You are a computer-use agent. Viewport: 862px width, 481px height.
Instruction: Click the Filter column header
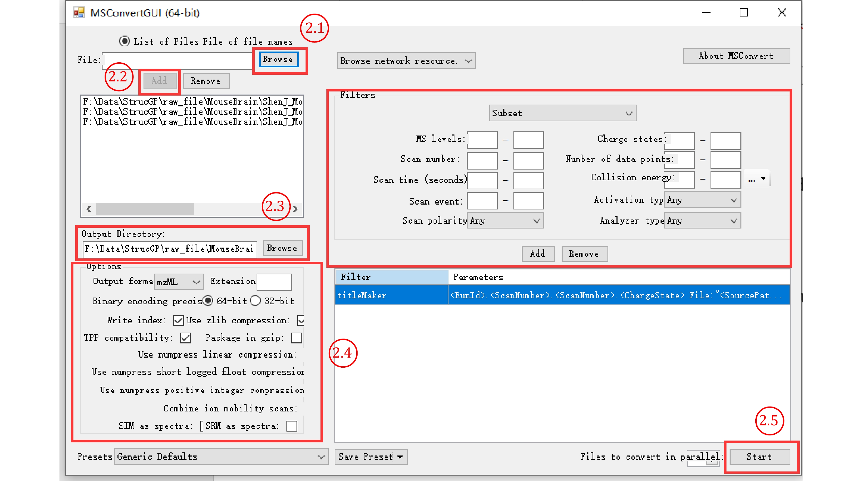pos(392,277)
